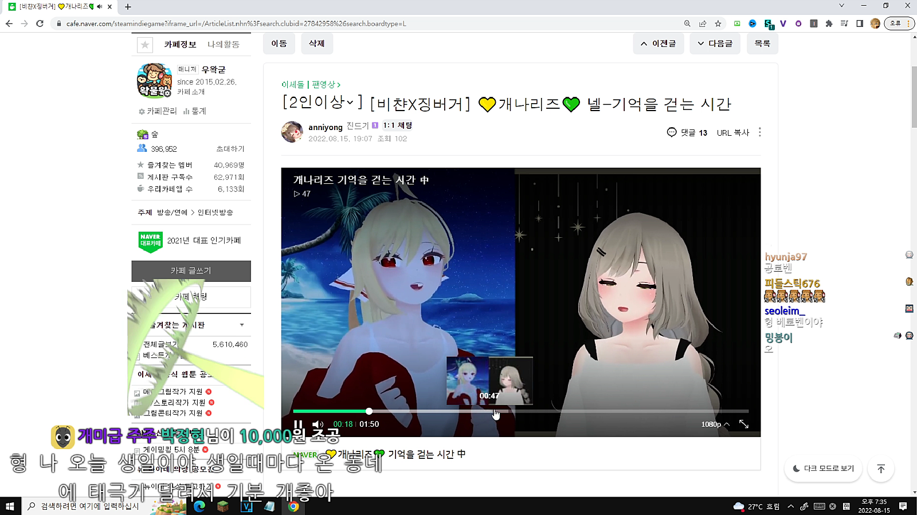Open 카페관리 cafe management settings
The height and width of the screenshot is (515, 917).
[158, 111]
